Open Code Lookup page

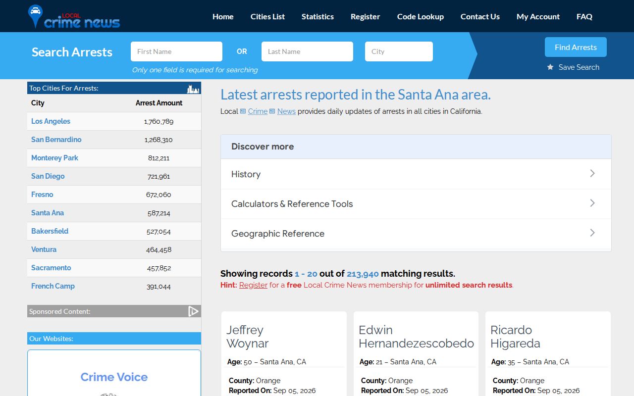421,16
